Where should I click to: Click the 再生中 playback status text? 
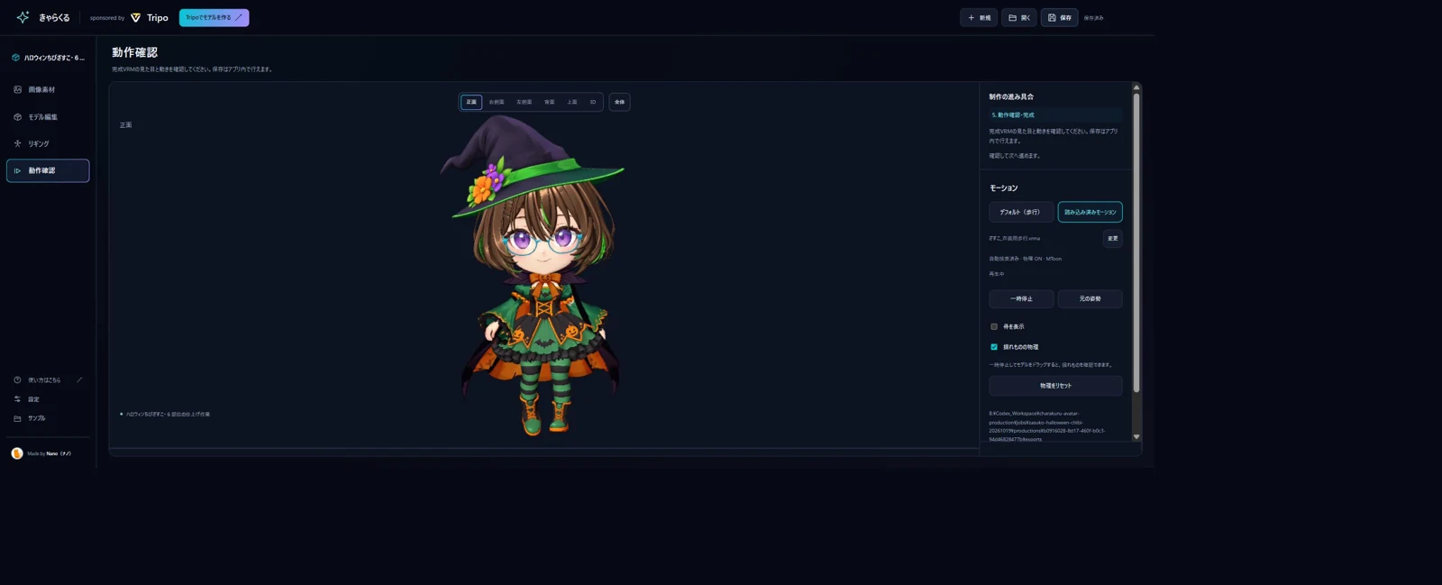click(x=997, y=274)
